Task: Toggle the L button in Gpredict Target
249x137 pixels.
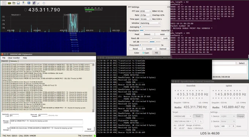Action: [x=201, y=121]
